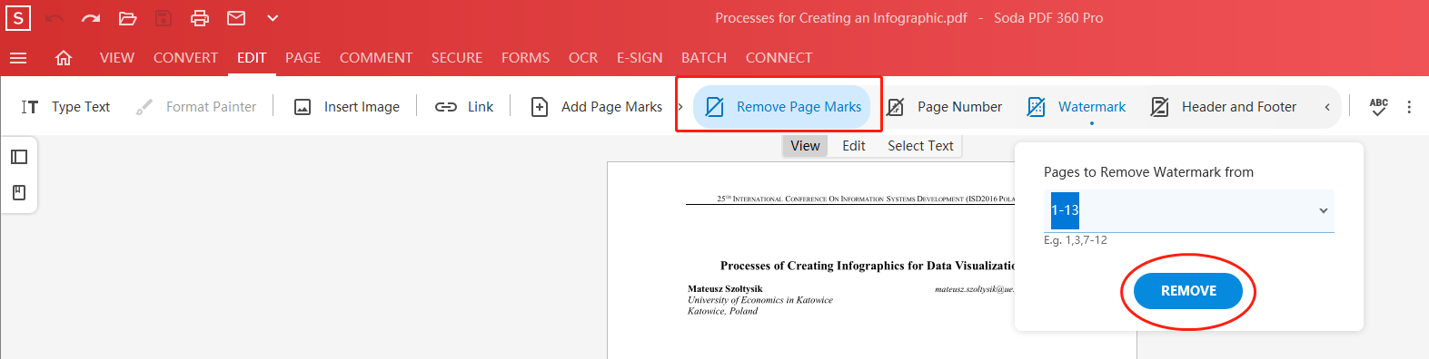Viewport: 1429px width, 359px height.
Task: Run spell check ABC icon
Action: click(x=1379, y=107)
